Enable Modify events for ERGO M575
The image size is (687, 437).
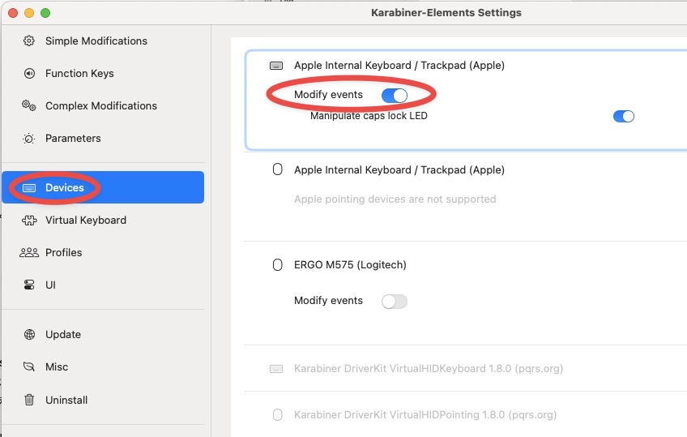(395, 302)
